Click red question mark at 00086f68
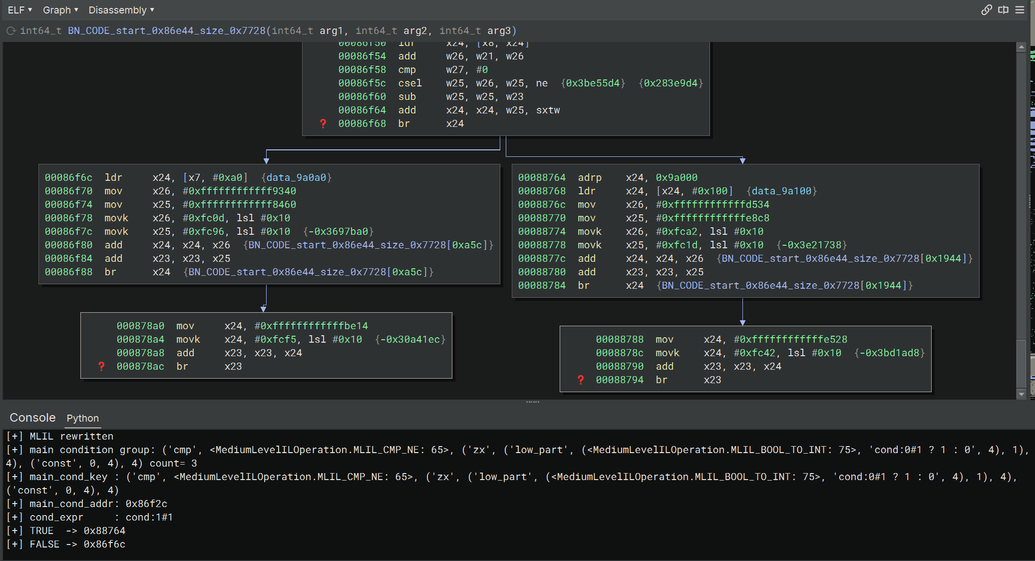 point(323,123)
